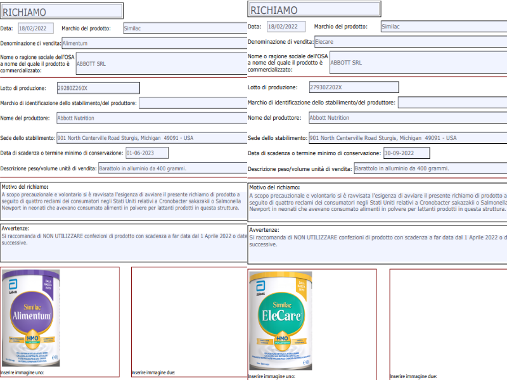Click the Marchio del prodotto field in the Elecare form
This screenshot has height=380, width=507.
coord(444,27)
